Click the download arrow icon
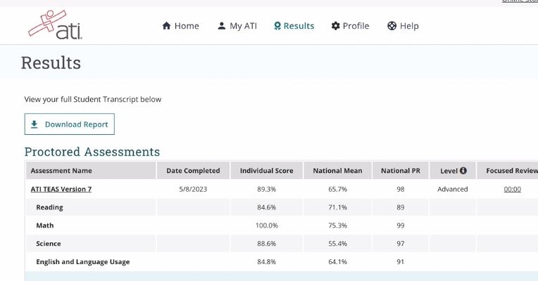The image size is (538, 281). [35, 124]
